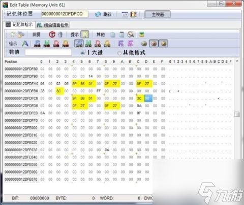Switch to the 组合语言检示 tab
244x205 pixels.
[53, 25]
